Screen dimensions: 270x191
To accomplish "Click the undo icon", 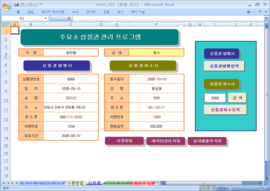I will pyautogui.click(x=23, y=4).
